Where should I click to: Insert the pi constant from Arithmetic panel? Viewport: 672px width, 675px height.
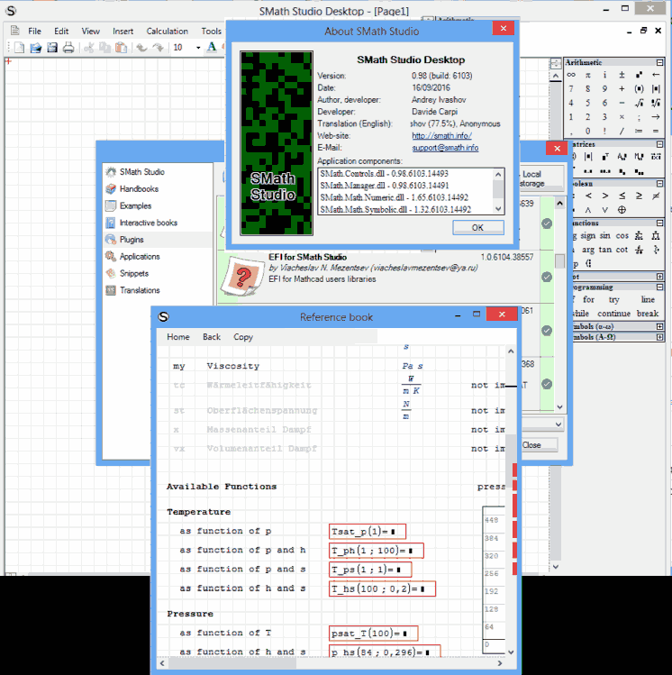588,75
